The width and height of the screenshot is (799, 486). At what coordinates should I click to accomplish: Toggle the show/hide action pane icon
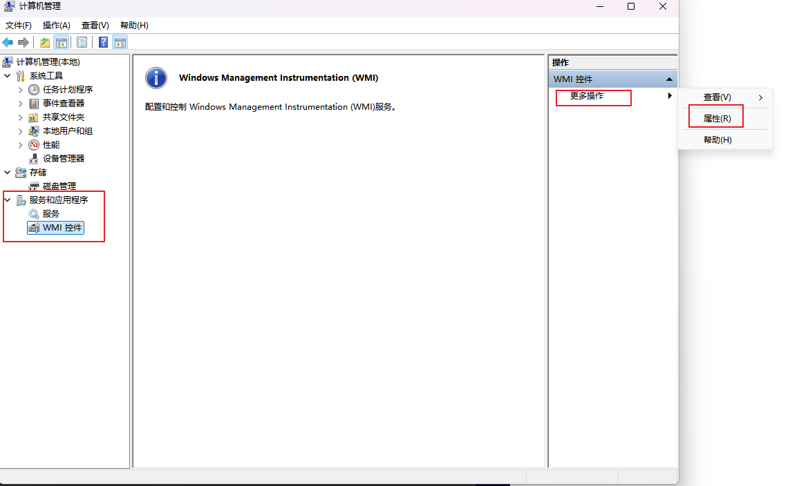[x=120, y=42]
